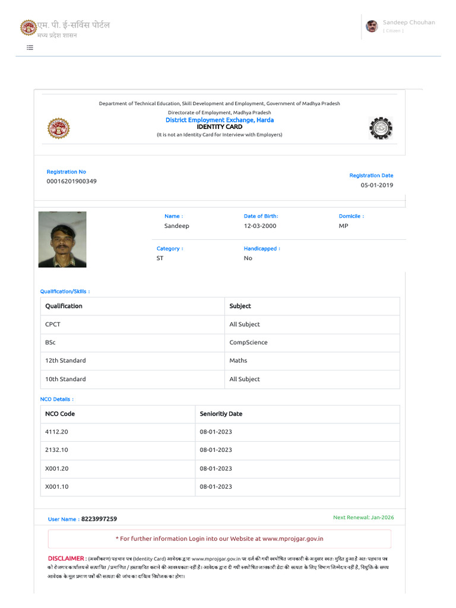The width and height of the screenshot is (456, 608).
Task: Select NCO code X001.10
Action: click(118, 487)
